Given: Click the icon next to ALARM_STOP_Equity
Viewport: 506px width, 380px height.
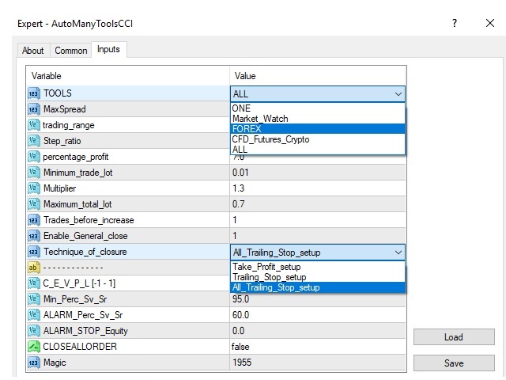Looking at the screenshot, I should point(34,331).
